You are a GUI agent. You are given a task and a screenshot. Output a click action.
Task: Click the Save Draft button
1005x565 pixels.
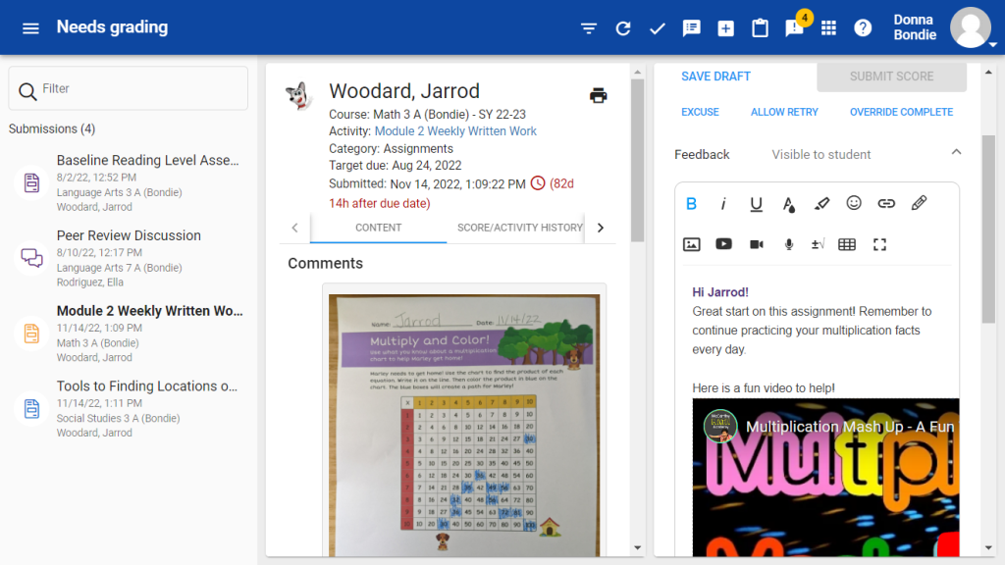click(x=715, y=77)
